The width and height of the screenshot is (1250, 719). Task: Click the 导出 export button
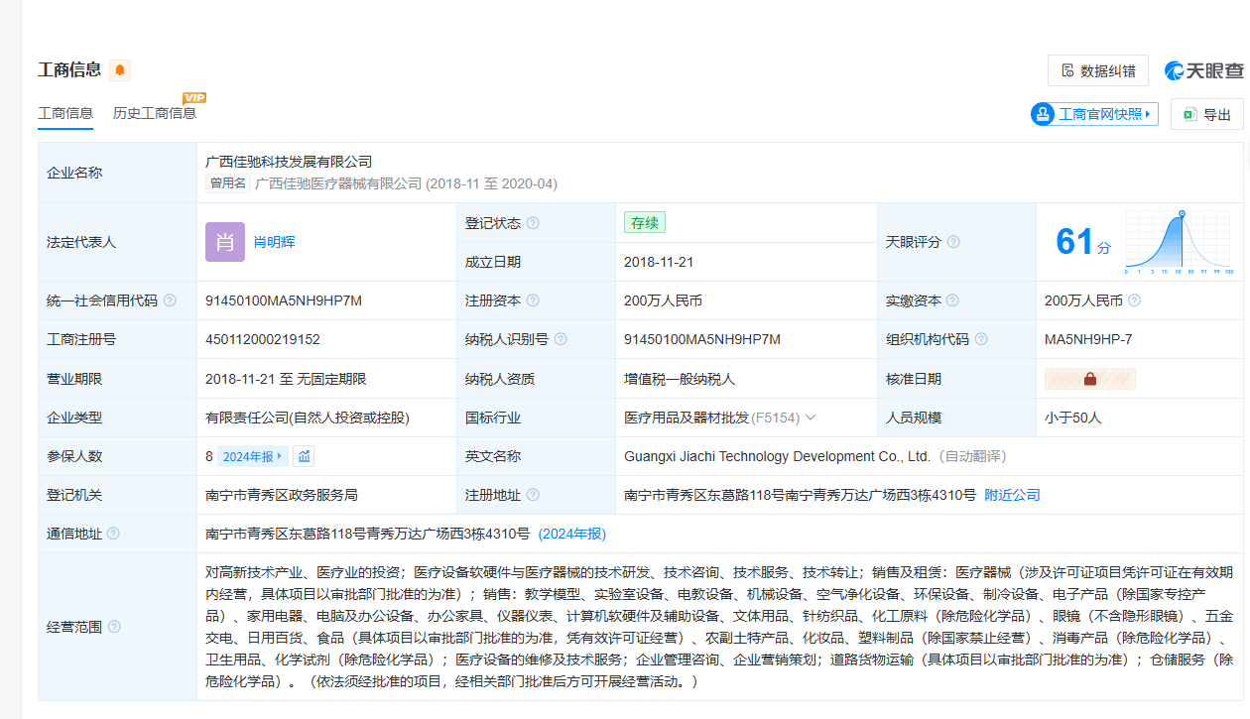pos(1206,114)
